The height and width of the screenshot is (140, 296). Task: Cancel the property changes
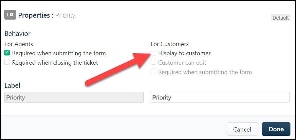(242, 129)
